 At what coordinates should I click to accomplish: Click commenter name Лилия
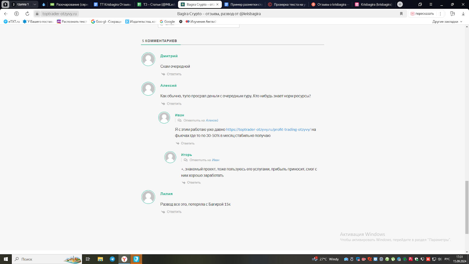(x=166, y=194)
